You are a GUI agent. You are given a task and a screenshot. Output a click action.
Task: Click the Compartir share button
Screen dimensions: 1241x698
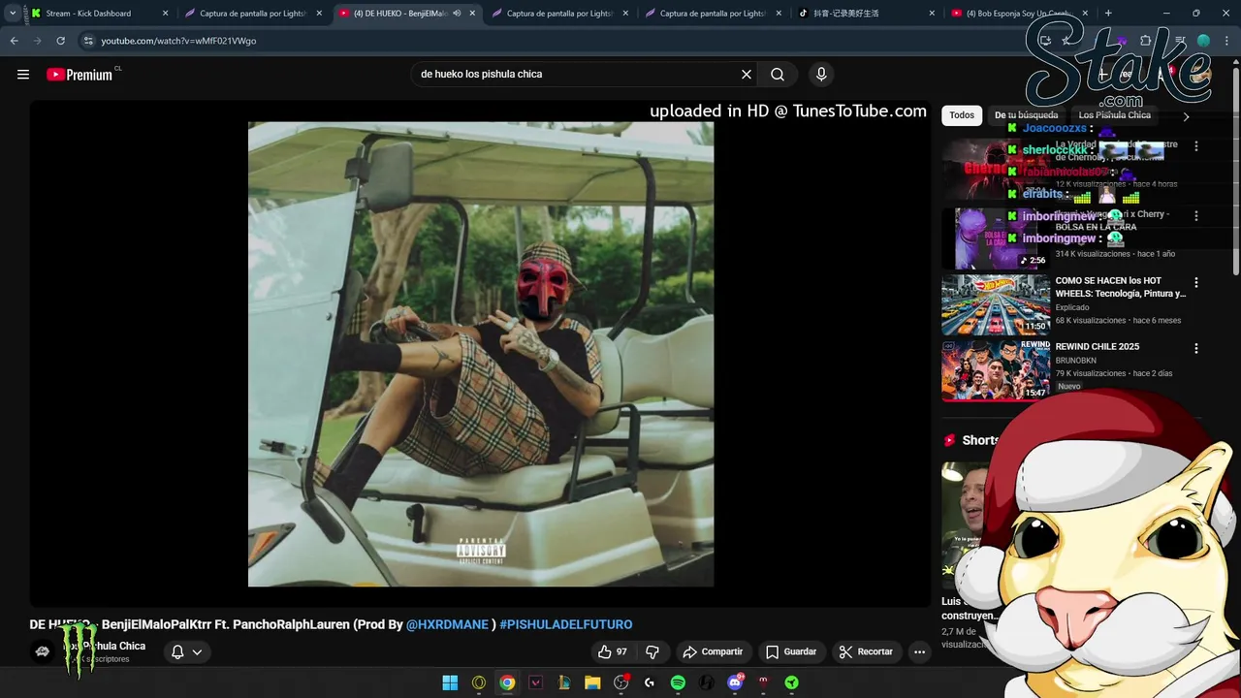tap(713, 651)
